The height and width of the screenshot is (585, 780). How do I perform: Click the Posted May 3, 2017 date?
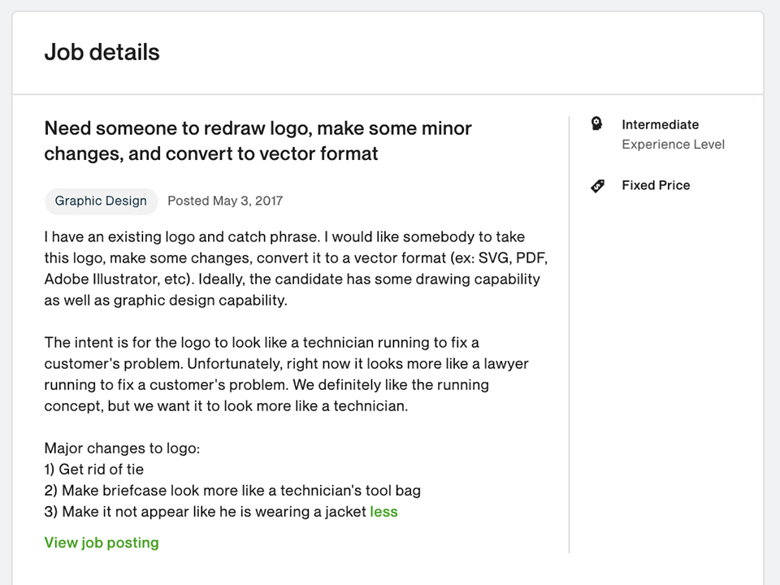tap(225, 201)
